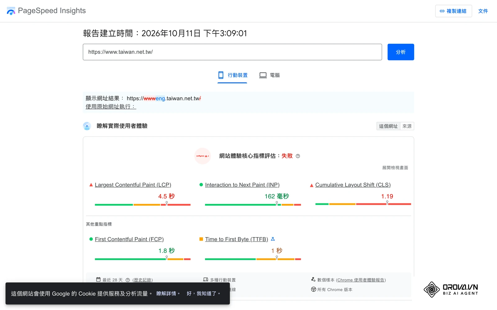Click the PageSpeed Insights logo icon
Image resolution: width=497 pixels, height=310 pixels.
(11, 11)
